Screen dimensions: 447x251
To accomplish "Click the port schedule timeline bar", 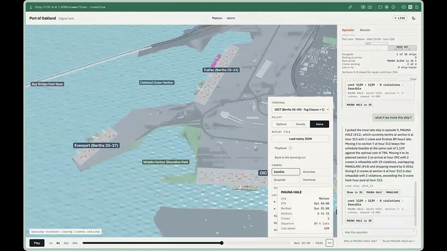I will 379,48.
